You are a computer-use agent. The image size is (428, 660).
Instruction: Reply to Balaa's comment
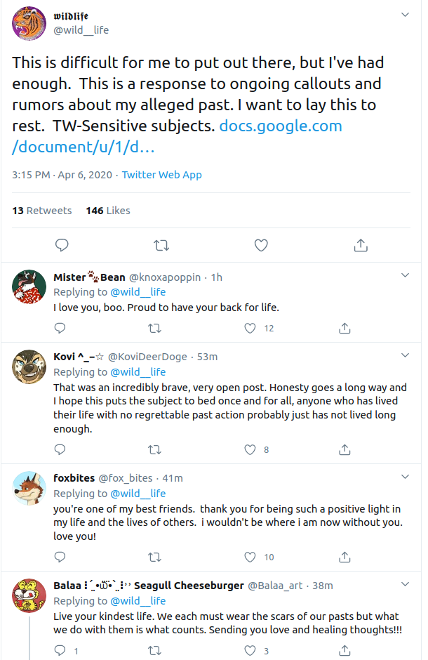[x=60, y=650]
